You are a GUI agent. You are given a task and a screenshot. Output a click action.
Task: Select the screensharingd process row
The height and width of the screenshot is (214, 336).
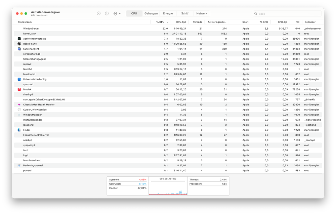[168, 54]
